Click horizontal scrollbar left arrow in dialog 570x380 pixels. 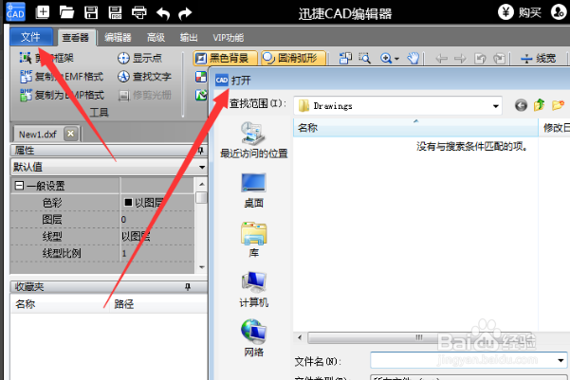tap(300, 337)
